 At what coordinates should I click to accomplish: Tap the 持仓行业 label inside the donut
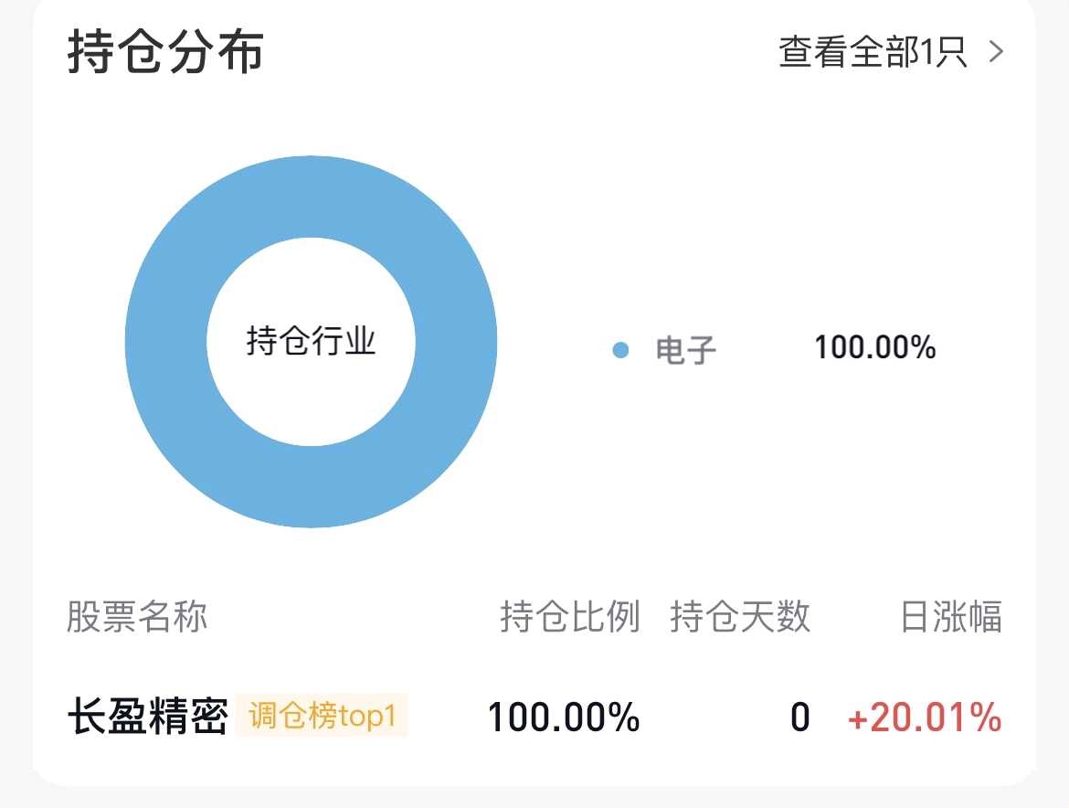tap(311, 342)
